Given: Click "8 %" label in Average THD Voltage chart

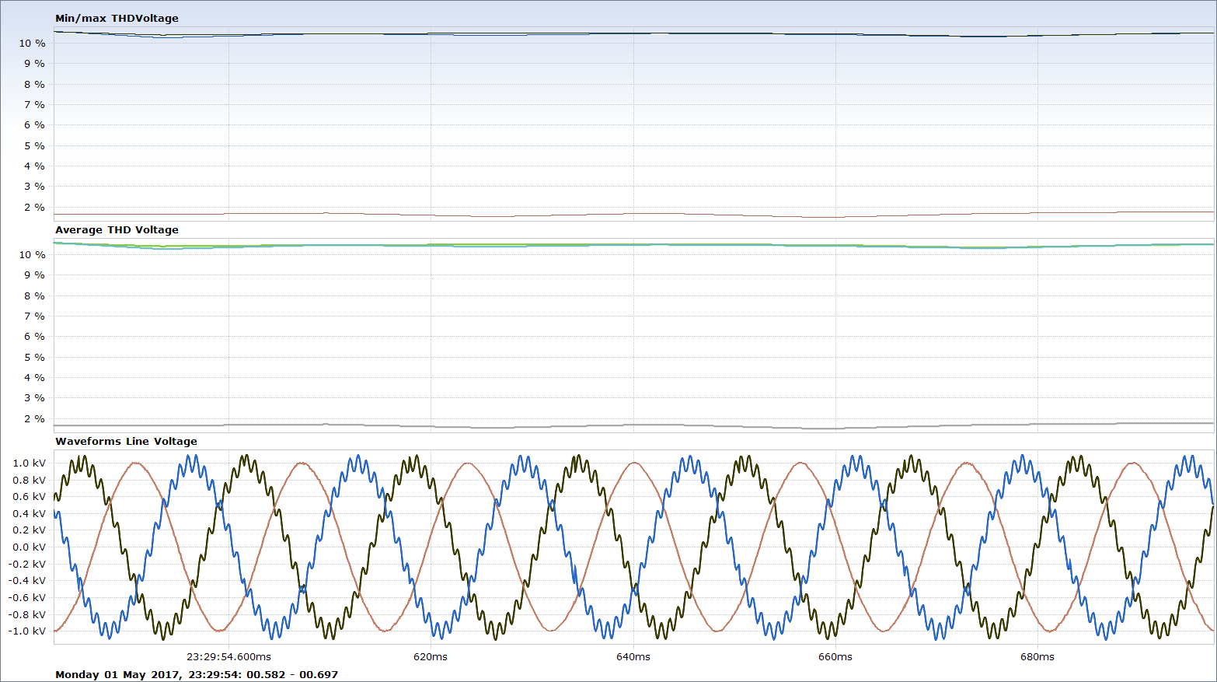Looking at the screenshot, I should tap(34, 296).
